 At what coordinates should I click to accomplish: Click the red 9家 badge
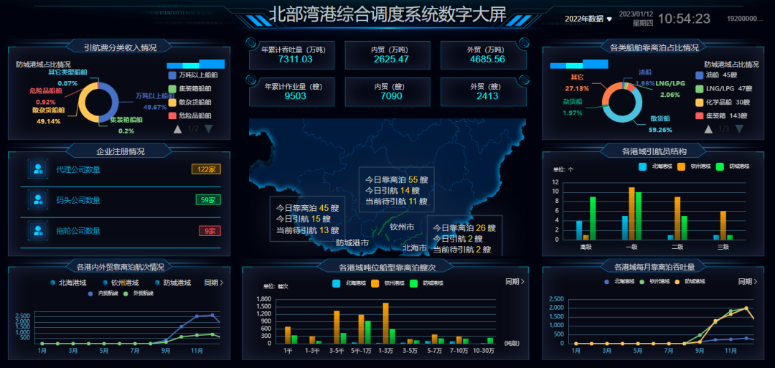click(210, 231)
